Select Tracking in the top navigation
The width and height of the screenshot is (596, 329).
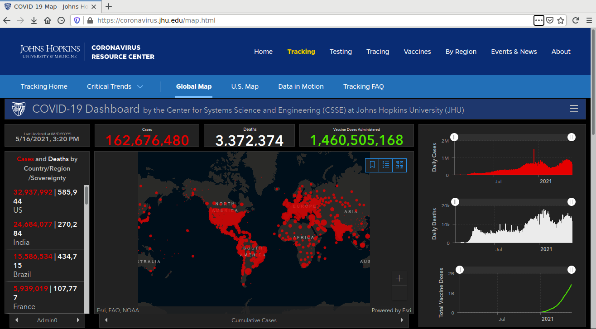[x=301, y=52]
